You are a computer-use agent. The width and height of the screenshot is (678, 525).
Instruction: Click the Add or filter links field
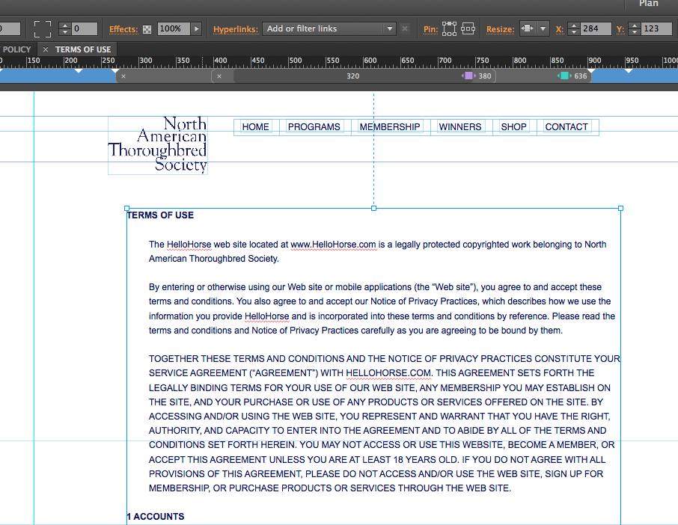[323, 29]
